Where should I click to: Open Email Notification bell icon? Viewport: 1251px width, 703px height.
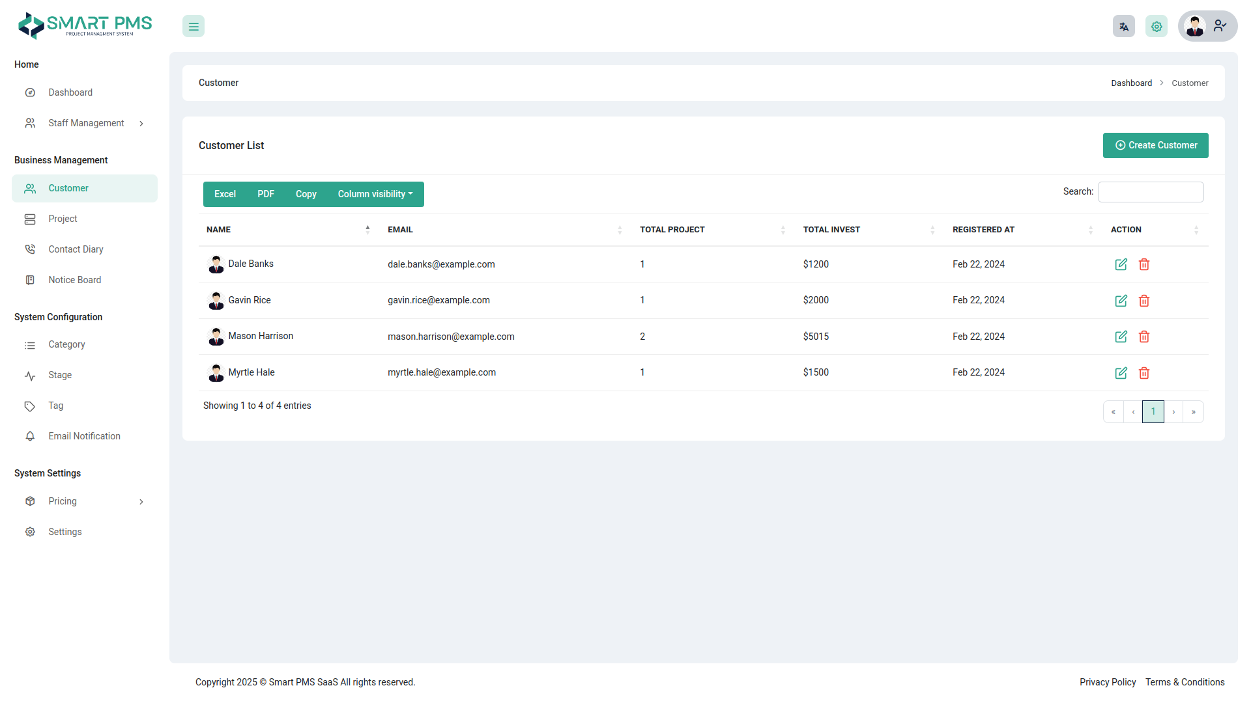[x=30, y=436]
